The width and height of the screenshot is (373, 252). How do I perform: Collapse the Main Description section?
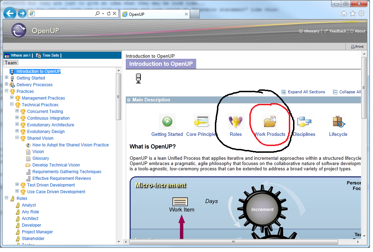pos(129,100)
